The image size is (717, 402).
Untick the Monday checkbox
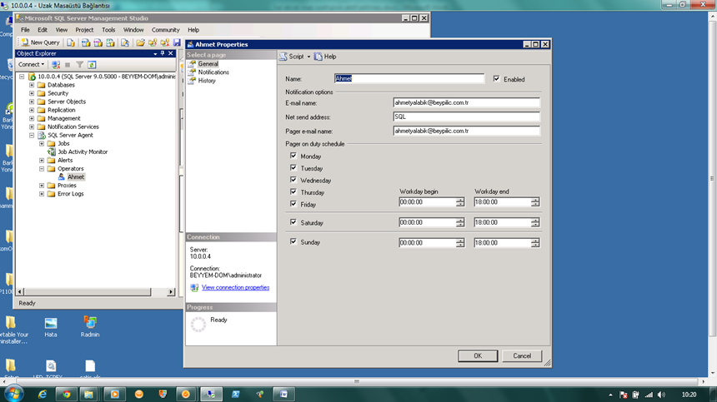(293, 156)
